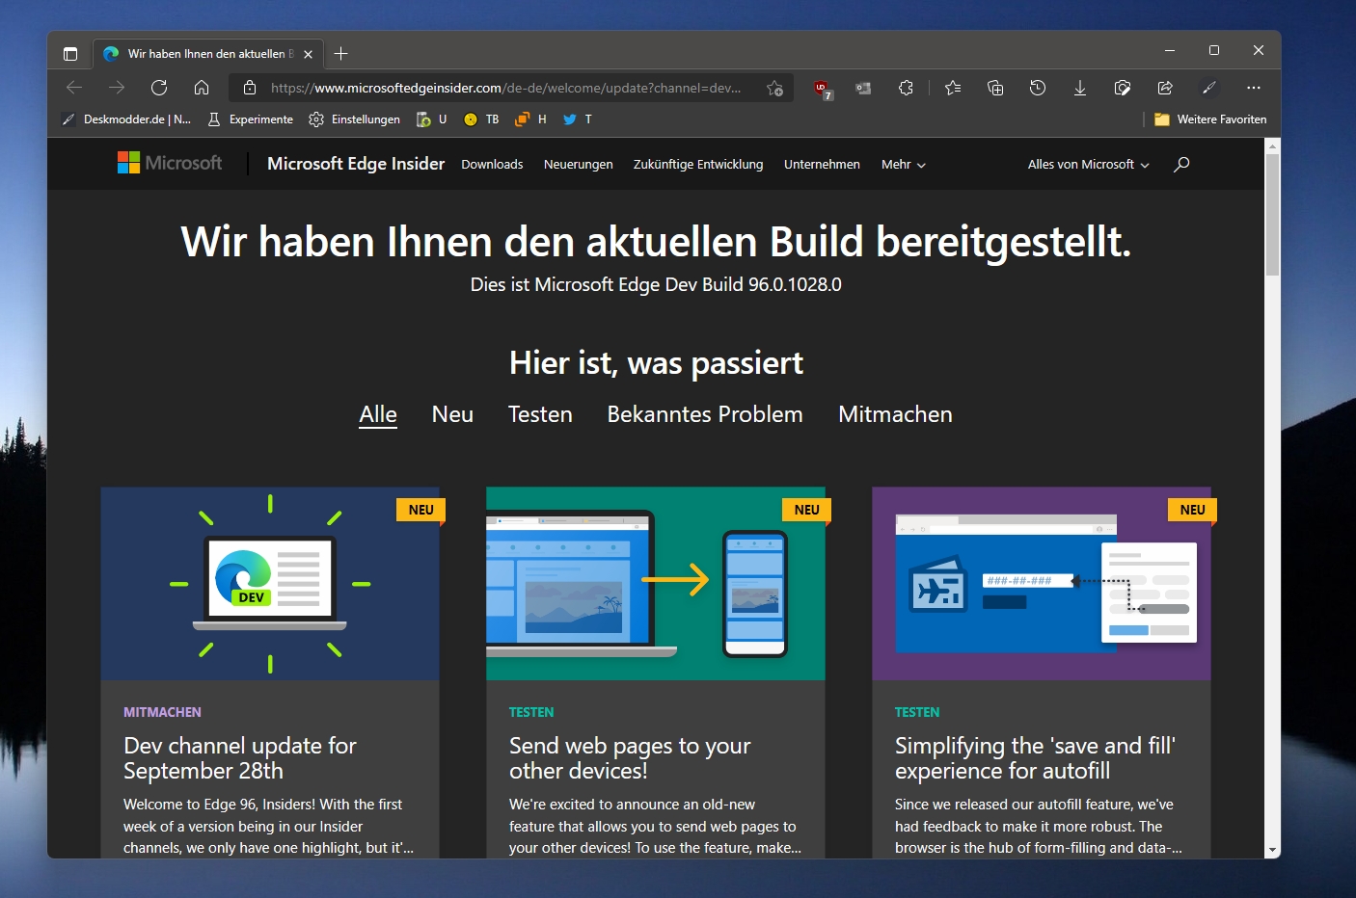Open the Experimente bookmark
The width and height of the screenshot is (1356, 898).
[x=250, y=119]
